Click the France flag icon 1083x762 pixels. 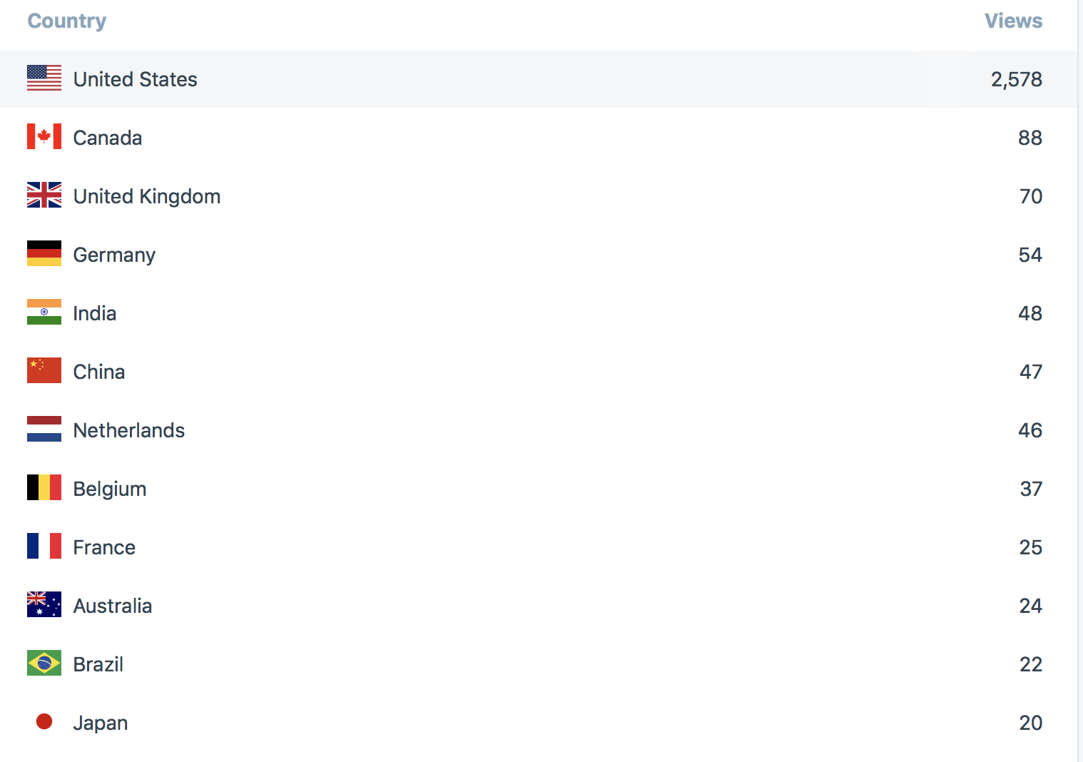click(44, 547)
